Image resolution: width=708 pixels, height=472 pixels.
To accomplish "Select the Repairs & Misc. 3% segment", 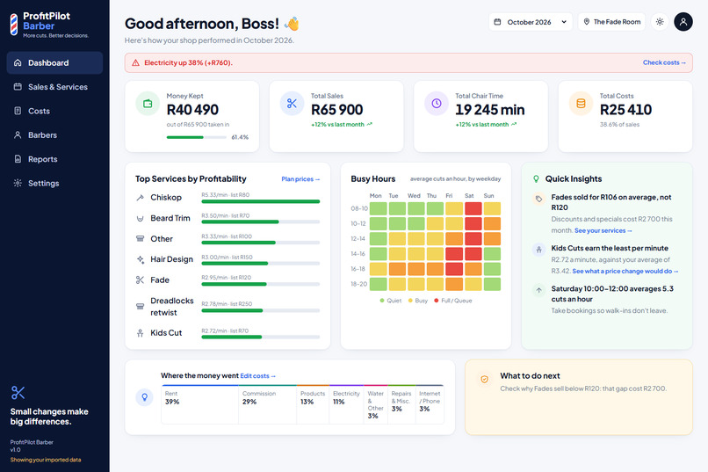I will pos(401,404).
